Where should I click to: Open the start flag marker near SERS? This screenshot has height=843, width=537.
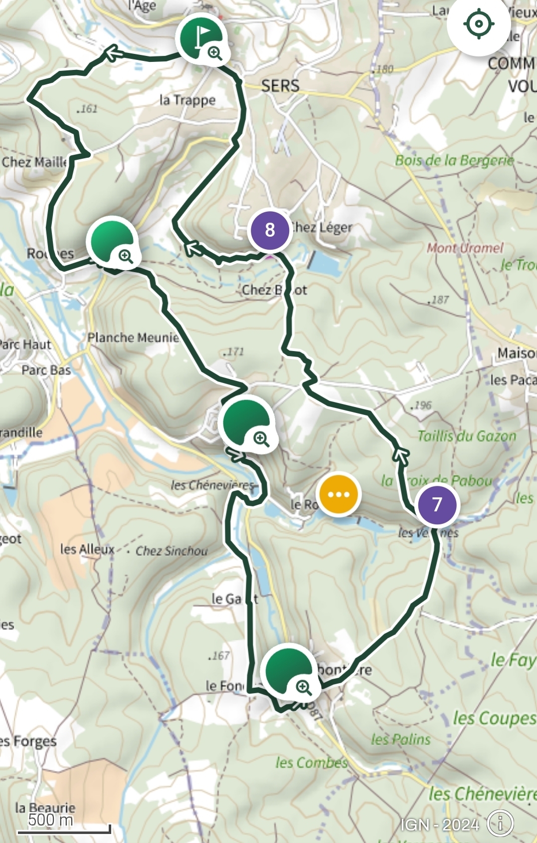click(201, 37)
